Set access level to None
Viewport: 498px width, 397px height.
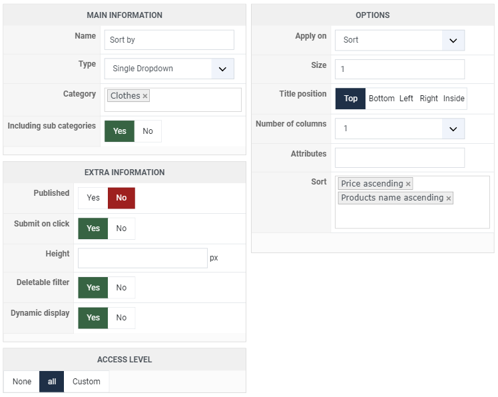pos(22,382)
